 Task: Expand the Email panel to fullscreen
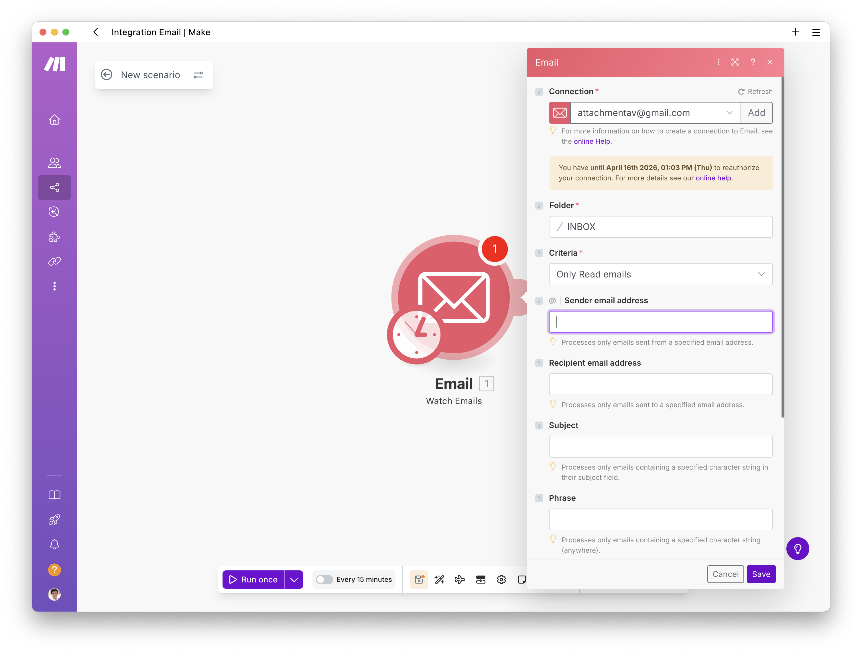[x=735, y=62]
